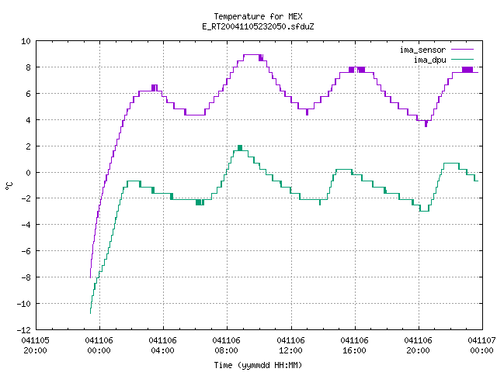The width and height of the screenshot is (497, 372).
Task: Click the 'Time (yymmdd HH:MM)' axis label
Action: coord(258,365)
